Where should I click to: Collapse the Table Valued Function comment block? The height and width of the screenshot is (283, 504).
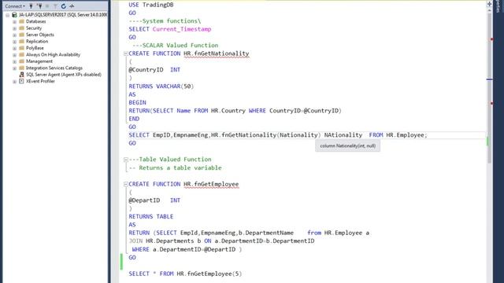click(126, 160)
